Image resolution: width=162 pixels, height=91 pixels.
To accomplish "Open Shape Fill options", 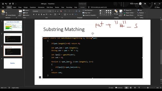I will 128,10.
